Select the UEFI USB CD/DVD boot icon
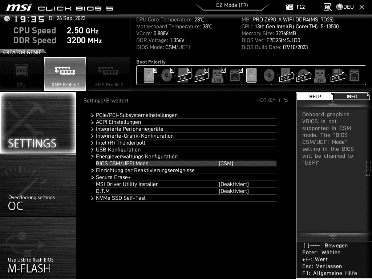This screenshot has width=372, height=279. tap(201, 75)
